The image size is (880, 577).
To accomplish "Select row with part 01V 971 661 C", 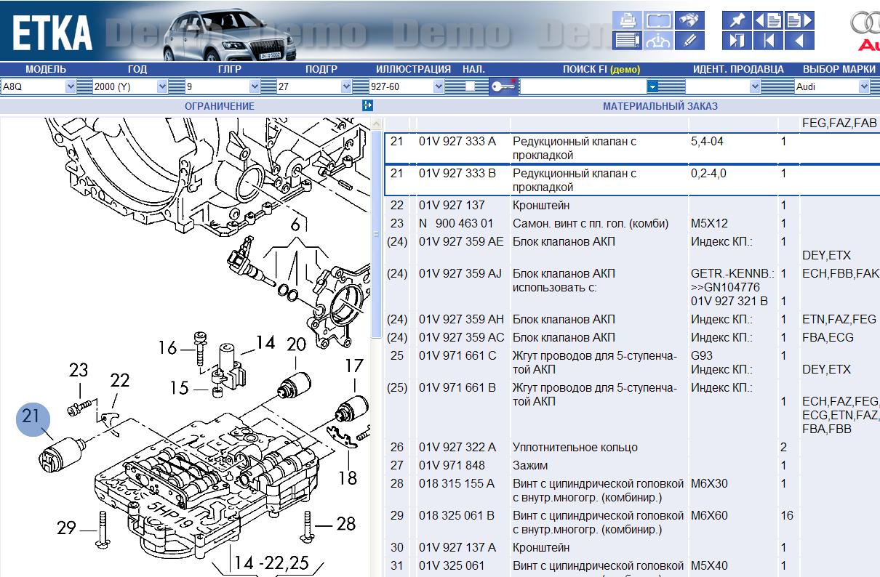I will (631, 363).
